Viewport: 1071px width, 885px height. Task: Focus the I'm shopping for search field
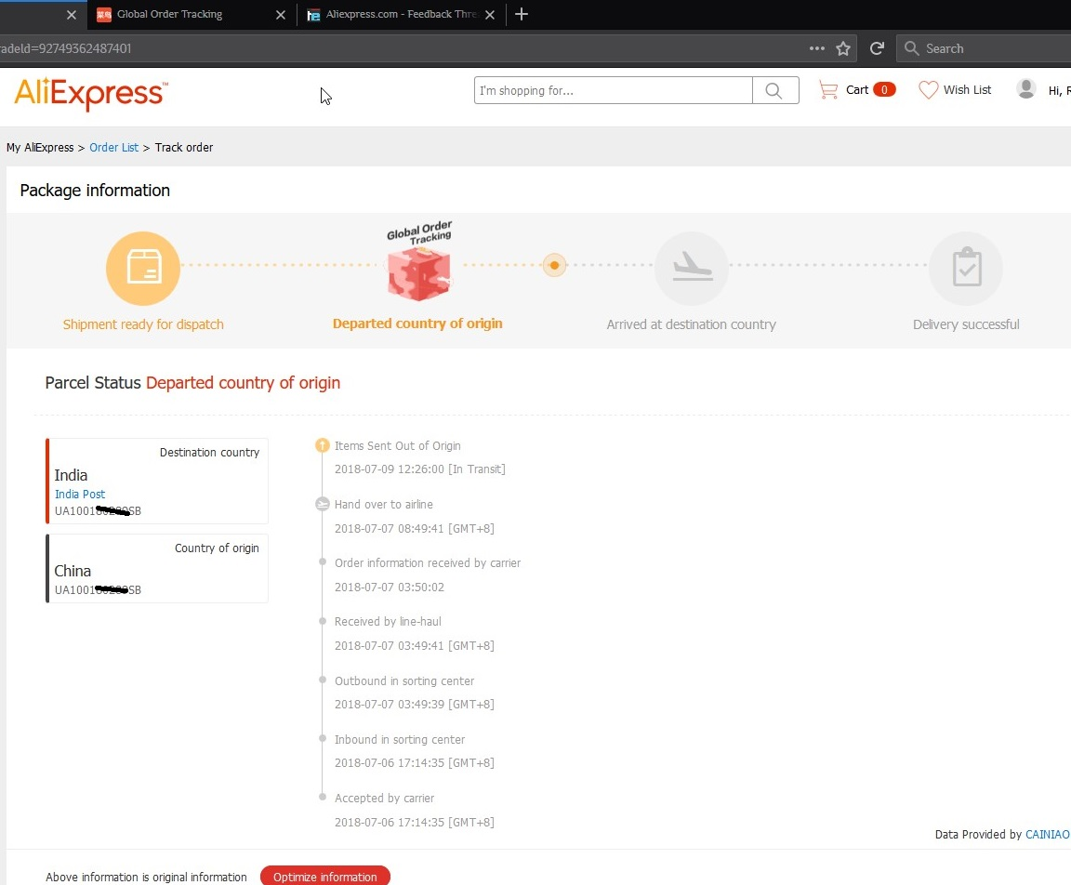point(614,91)
